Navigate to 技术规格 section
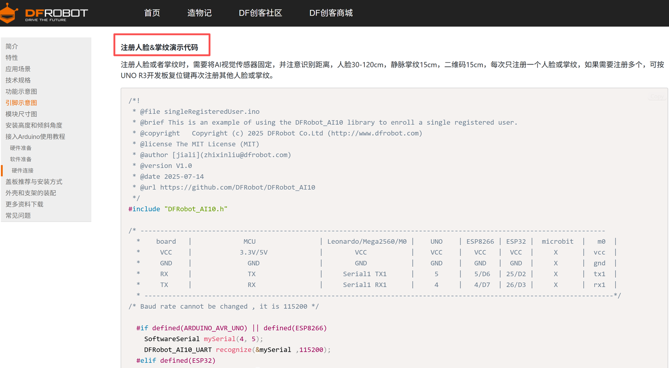 (x=18, y=80)
